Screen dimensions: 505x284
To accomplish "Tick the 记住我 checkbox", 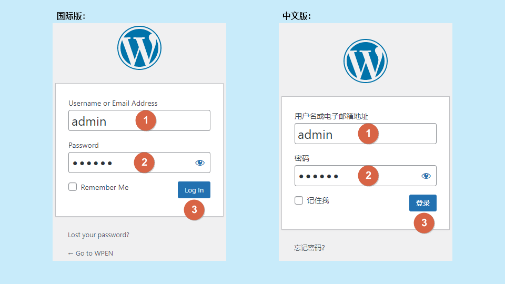I will [x=299, y=200].
